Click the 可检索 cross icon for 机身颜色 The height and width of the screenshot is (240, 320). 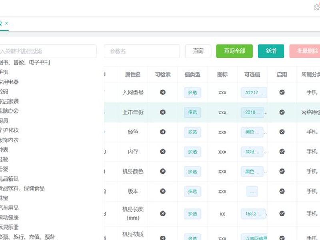163,171
